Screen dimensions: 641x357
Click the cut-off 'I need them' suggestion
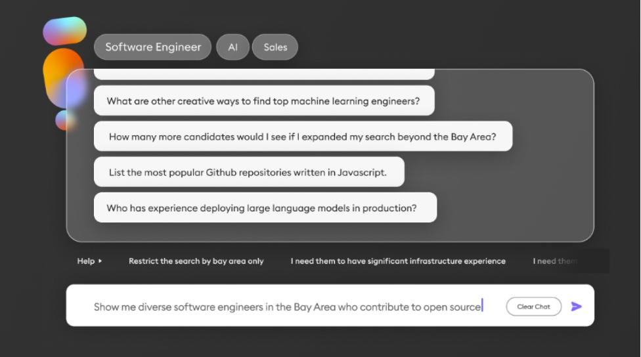[555, 261]
